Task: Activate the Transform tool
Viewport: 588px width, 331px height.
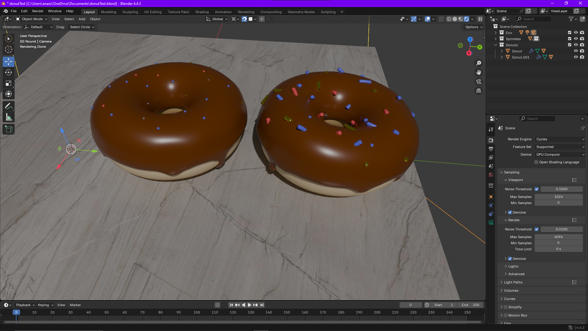Action: (x=9, y=94)
